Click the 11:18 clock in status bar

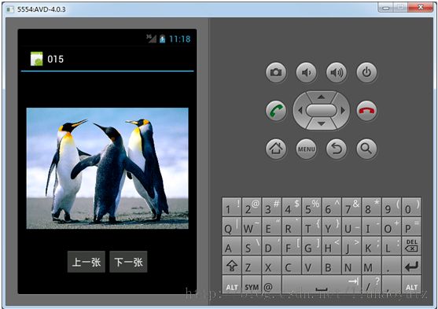180,39
